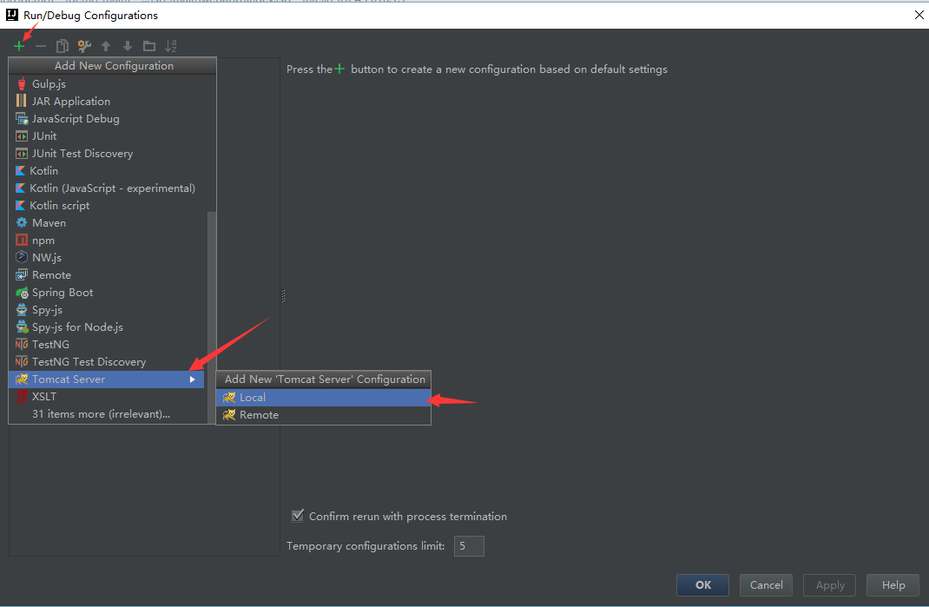Viewport: 929px width, 607px height.
Task: Open the Tomcat Server menu entry
Action: (x=107, y=379)
